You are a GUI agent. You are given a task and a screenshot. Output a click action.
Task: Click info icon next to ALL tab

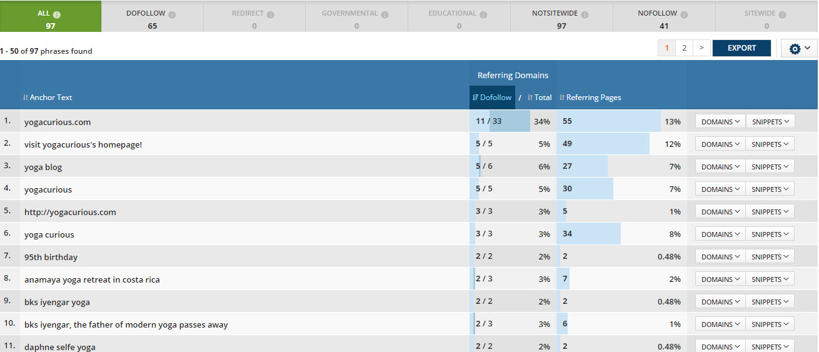click(x=57, y=14)
